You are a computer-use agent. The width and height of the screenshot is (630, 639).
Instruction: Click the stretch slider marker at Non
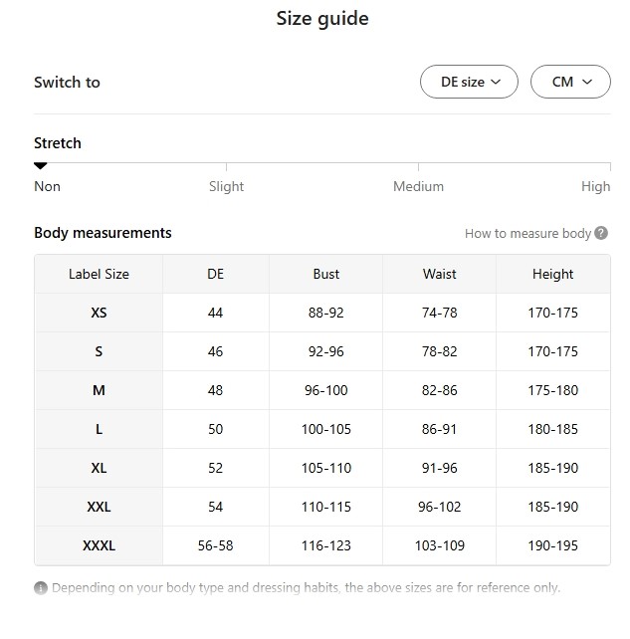point(41,166)
